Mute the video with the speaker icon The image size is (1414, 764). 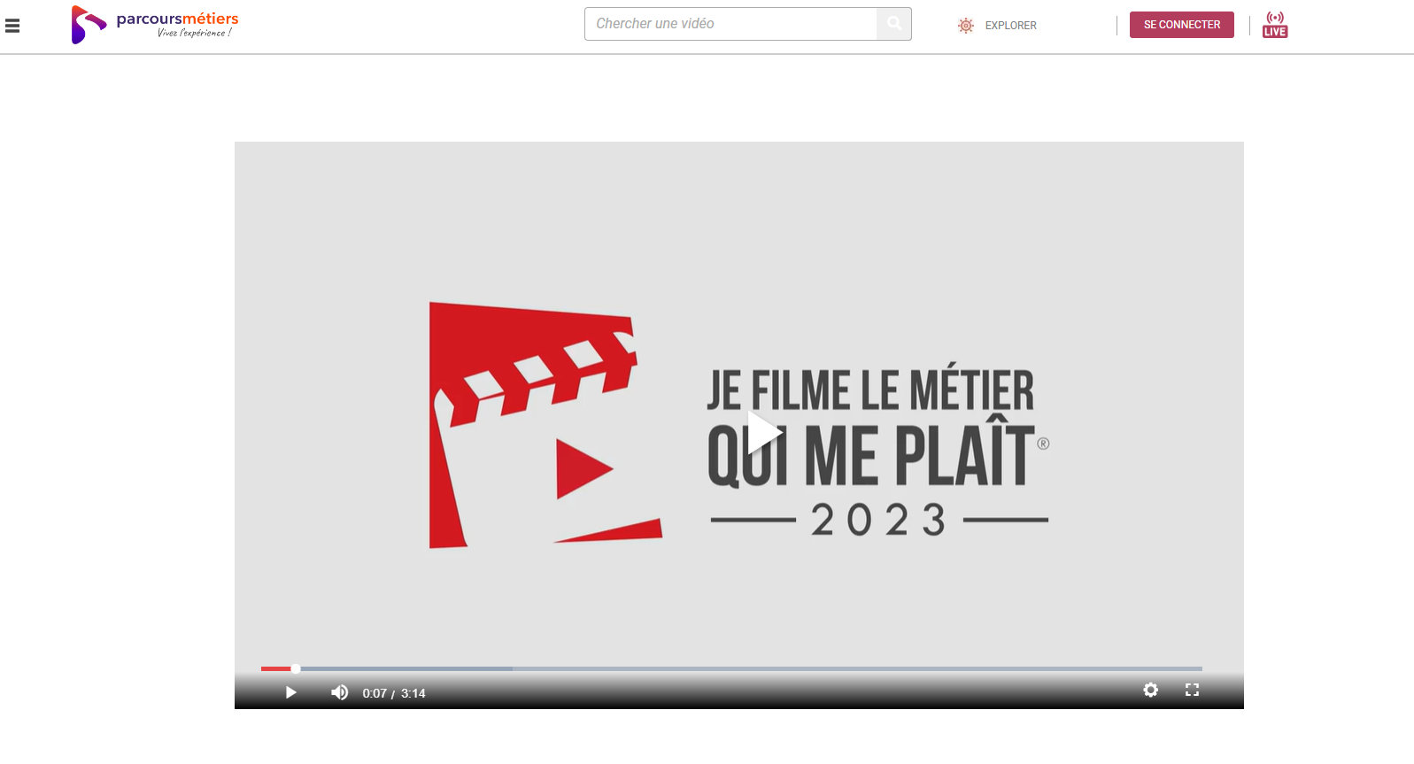tap(339, 692)
